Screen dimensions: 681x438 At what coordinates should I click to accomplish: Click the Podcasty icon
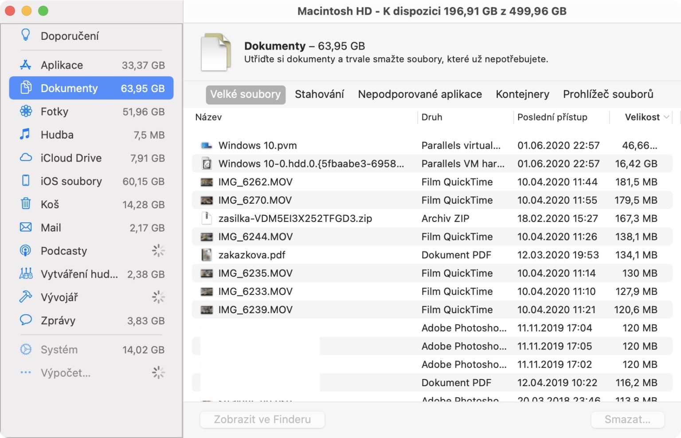26,251
